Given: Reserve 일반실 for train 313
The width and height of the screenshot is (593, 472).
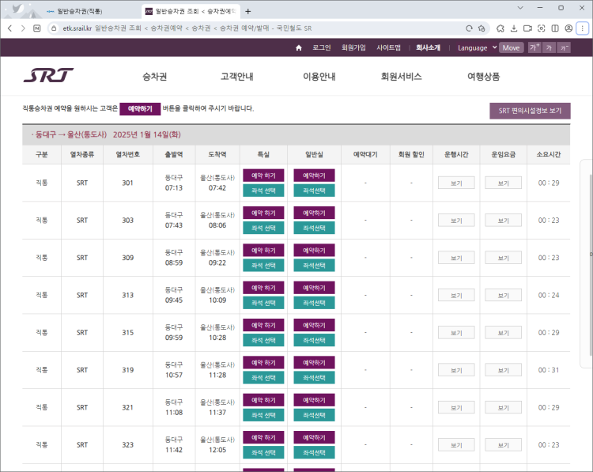Looking at the screenshot, I should [314, 288].
